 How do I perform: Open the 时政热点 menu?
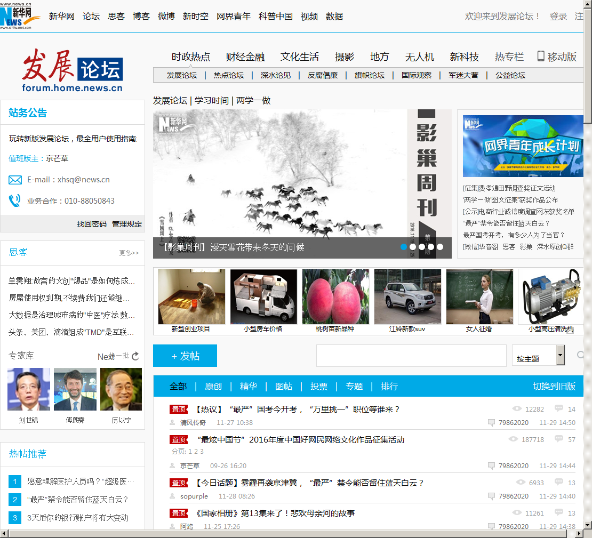click(x=190, y=57)
